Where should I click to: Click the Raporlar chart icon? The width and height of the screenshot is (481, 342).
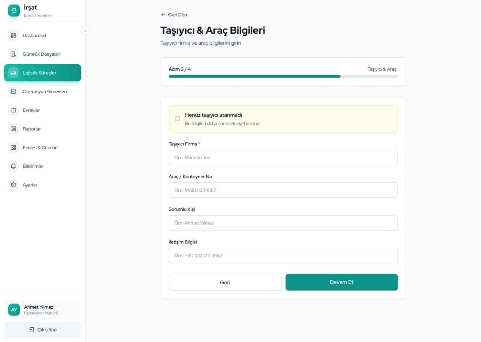[x=13, y=129]
